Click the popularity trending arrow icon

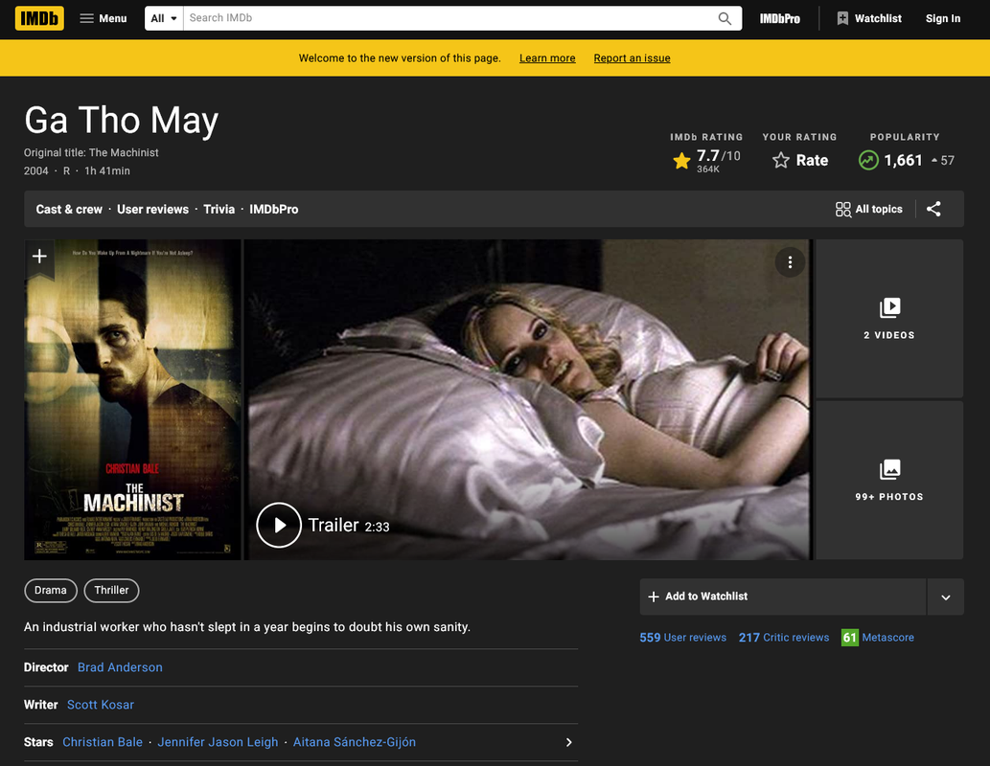[x=868, y=160]
